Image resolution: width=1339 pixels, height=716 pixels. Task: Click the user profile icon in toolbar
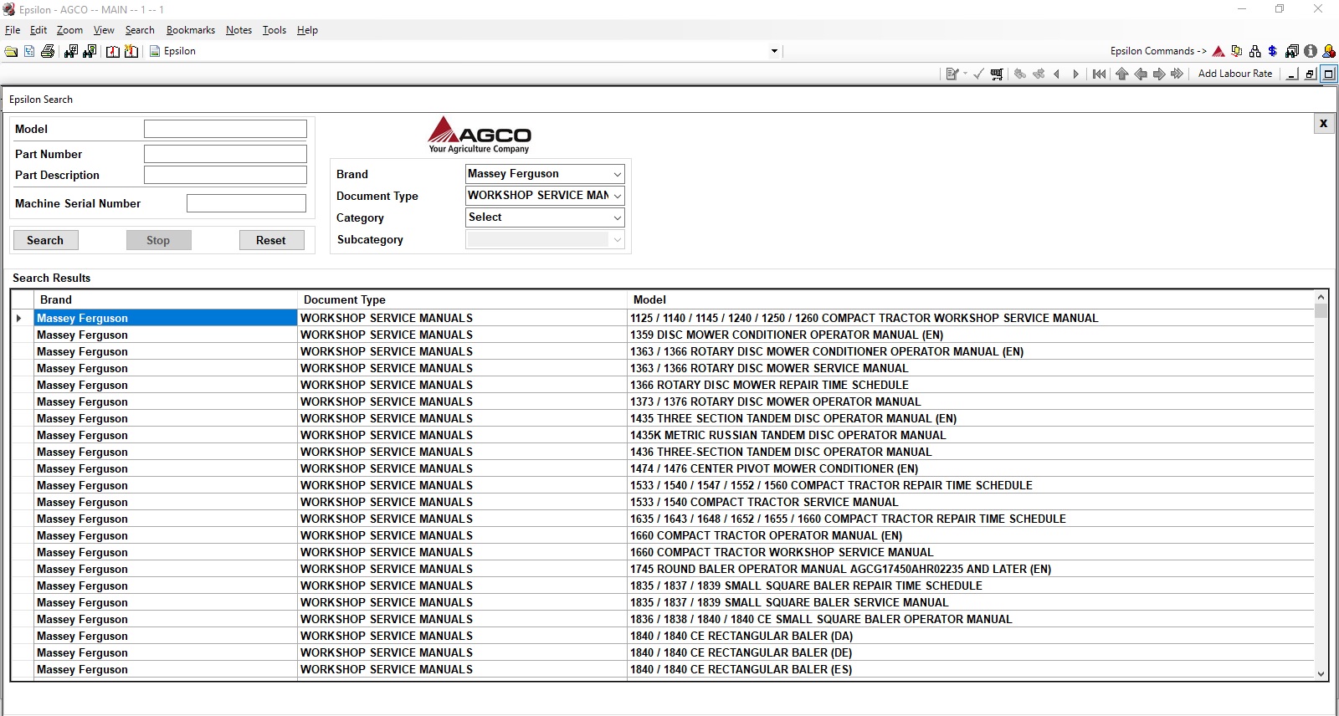(x=1329, y=51)
